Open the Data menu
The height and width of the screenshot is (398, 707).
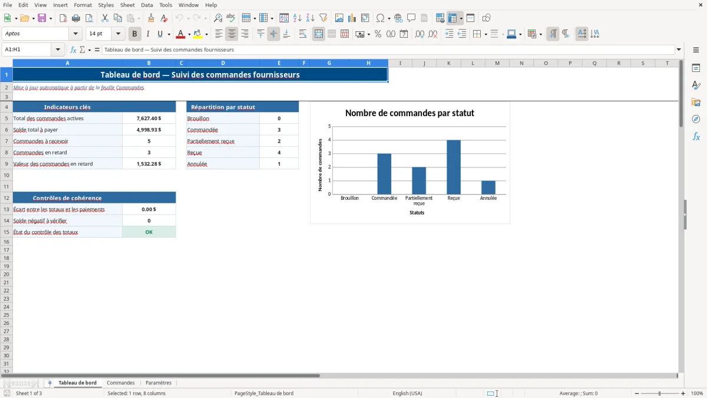coord(147,5)
